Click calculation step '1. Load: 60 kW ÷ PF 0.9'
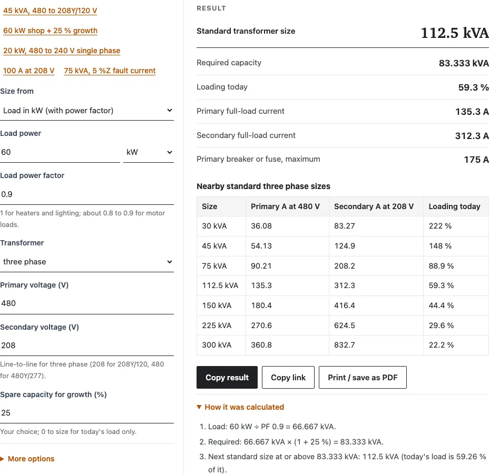The width and height of the screenshot is (489, 474). [x=268, y=427]
